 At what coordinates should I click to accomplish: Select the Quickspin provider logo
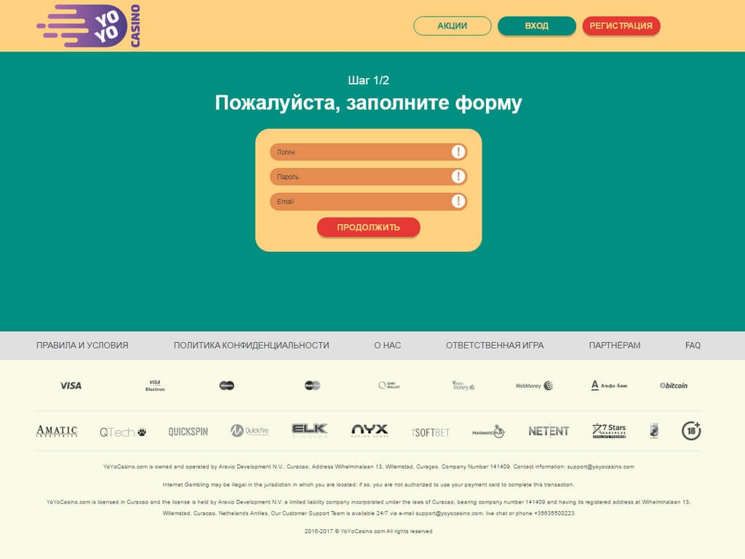coord(188,431)
